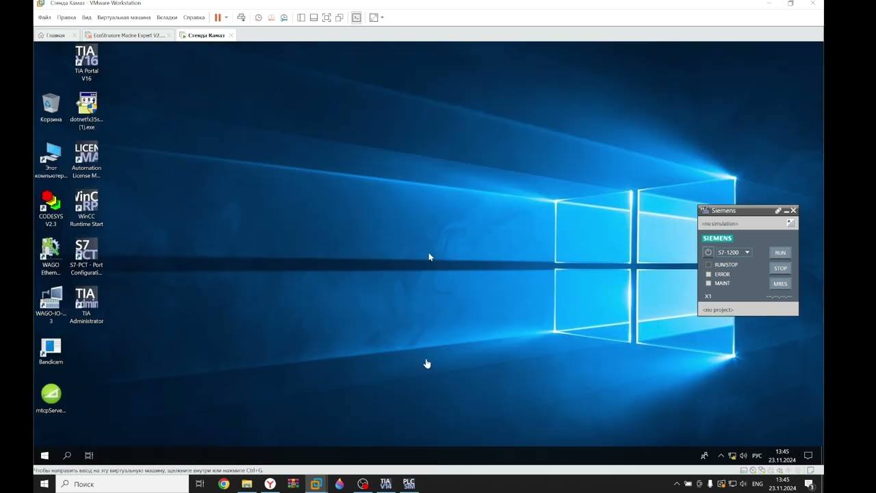Select the CODESYS V2.3 desktop shortcut

coord(51,209)
